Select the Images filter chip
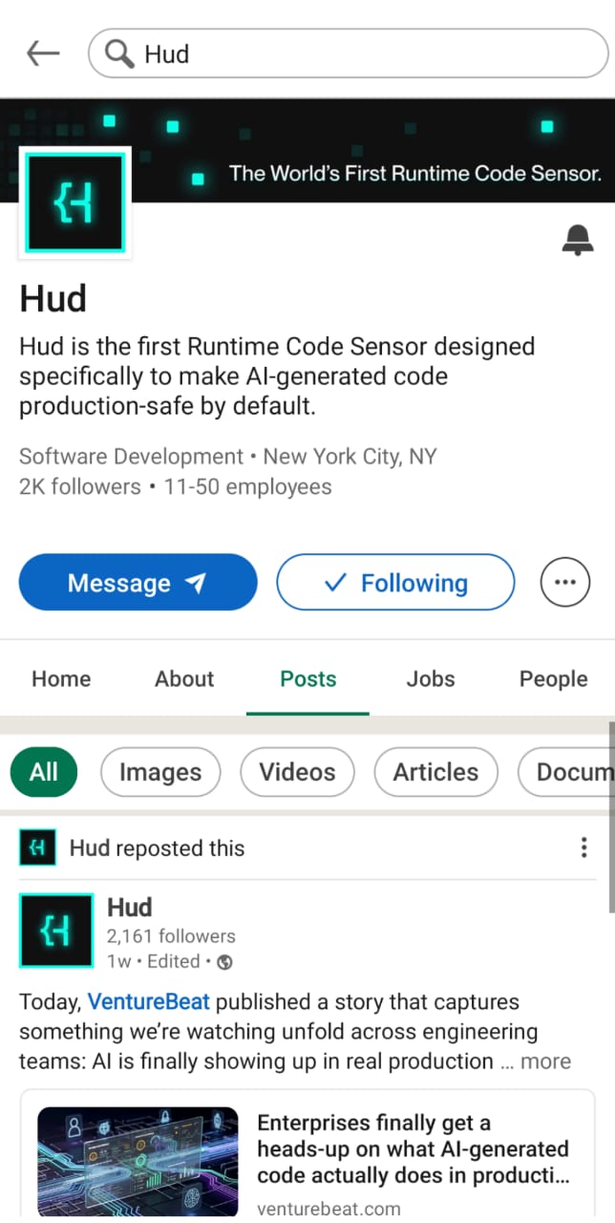Image resolution: width=615 pixels, height=1223 pixels. point(160,772)
